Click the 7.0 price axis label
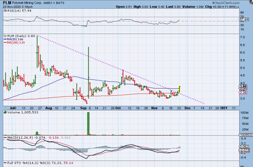The height and width of the screenshot is (167, 253). coord(243,37)
